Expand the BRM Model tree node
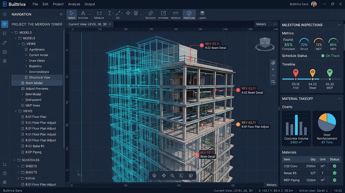 (23, 94)
